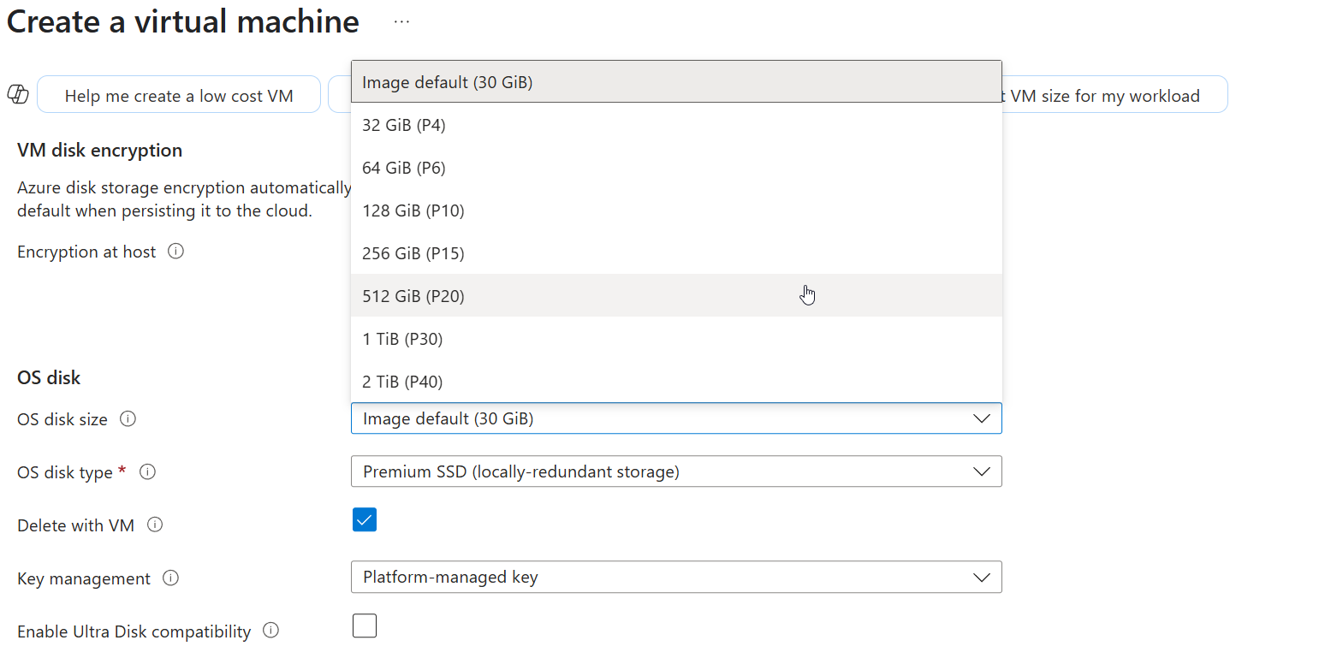Select the 32 GiB (P4) option
Screen dimensions: 1331x658
tap(404, 125)
